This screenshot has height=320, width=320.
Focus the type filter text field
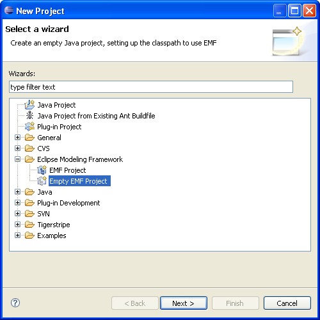tap(151, 87)
